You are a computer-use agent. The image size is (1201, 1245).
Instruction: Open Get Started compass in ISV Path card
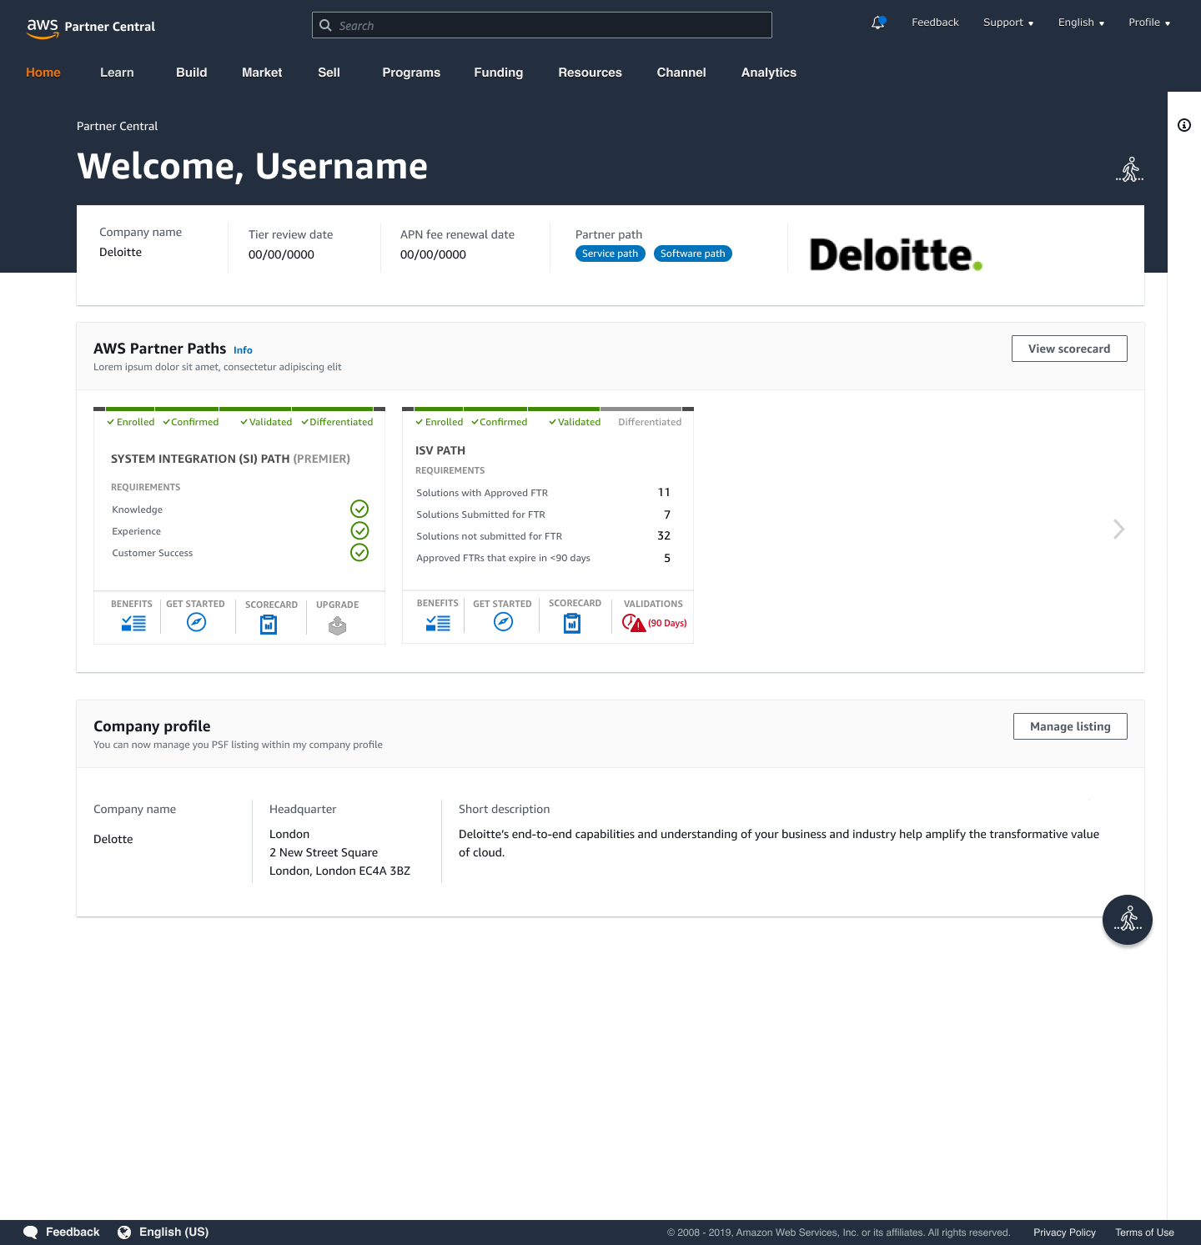[503, 622]
